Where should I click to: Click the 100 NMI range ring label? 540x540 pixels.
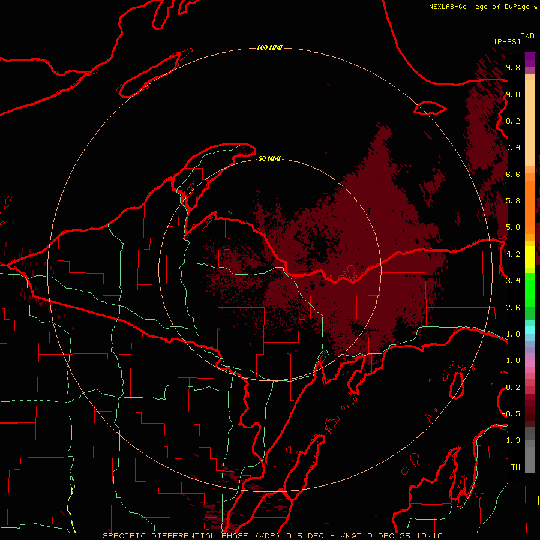point(269,47)
